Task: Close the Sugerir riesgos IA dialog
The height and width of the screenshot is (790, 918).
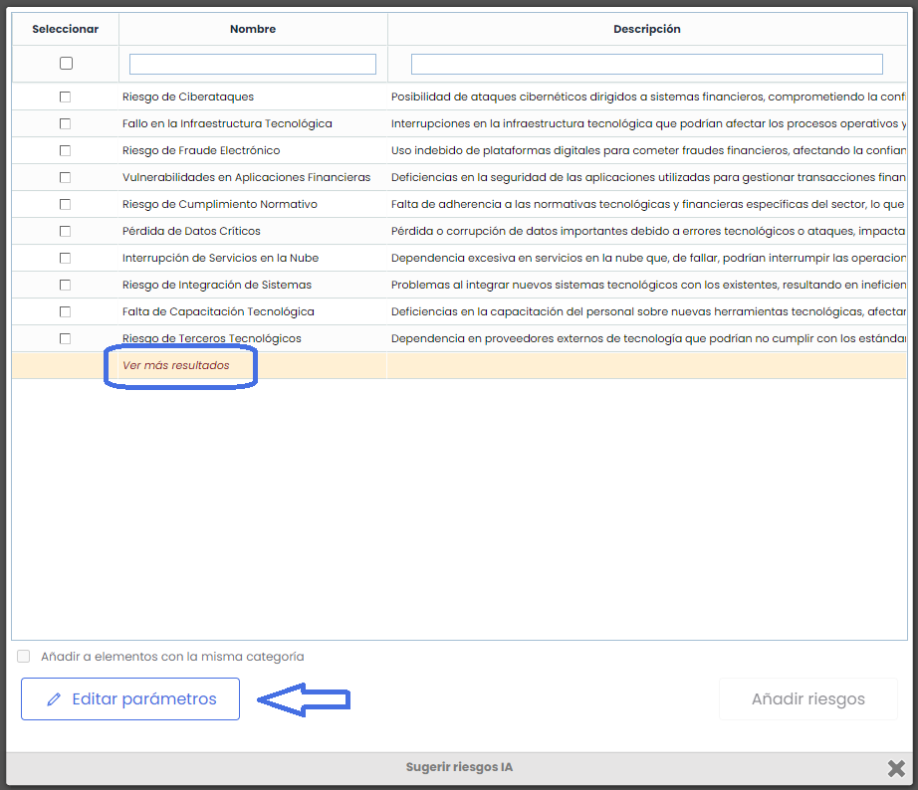Action: (896, 767)
